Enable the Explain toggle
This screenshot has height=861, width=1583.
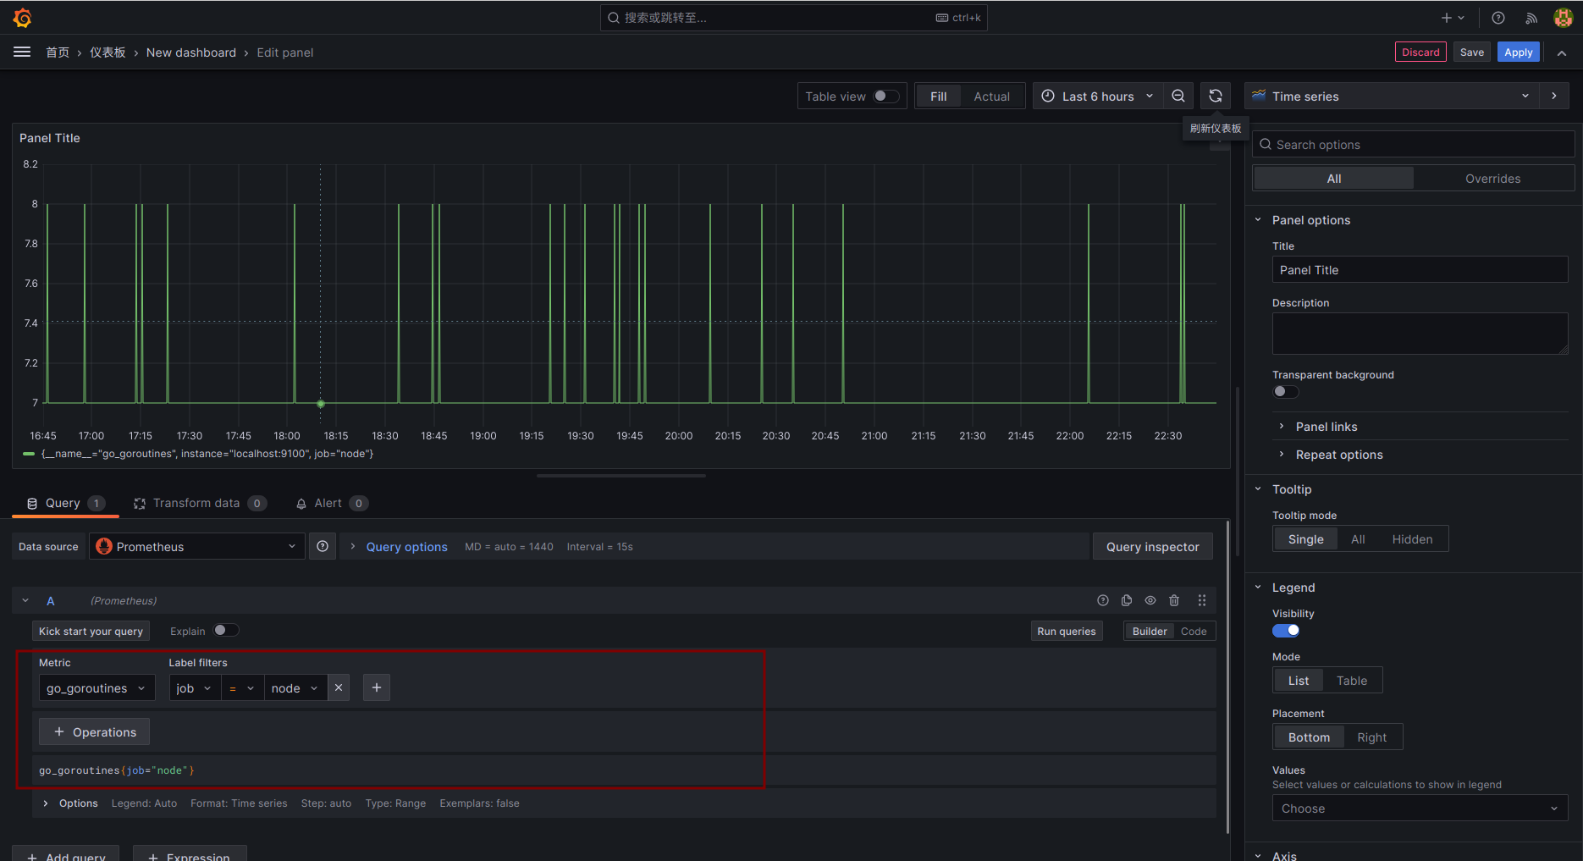click(225, 631)
